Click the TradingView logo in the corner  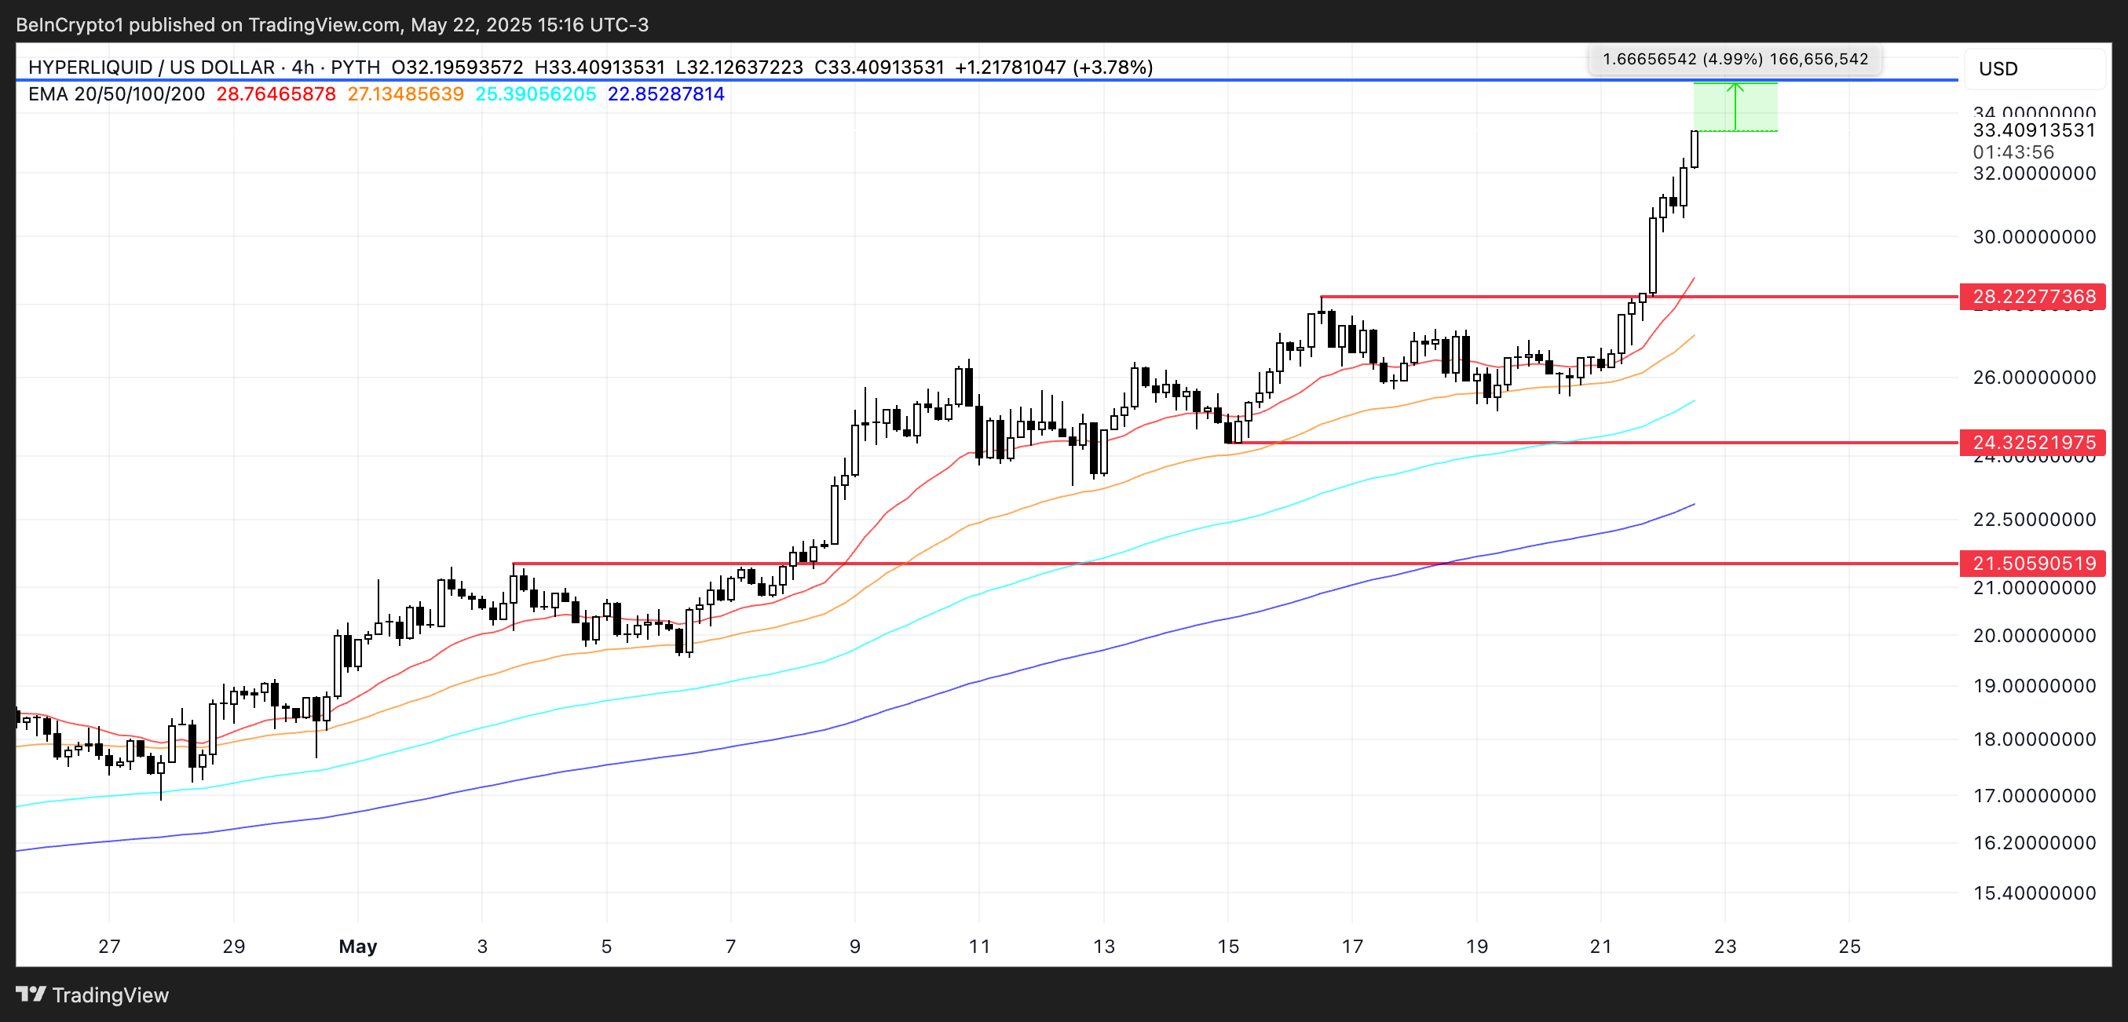point(33,995)
